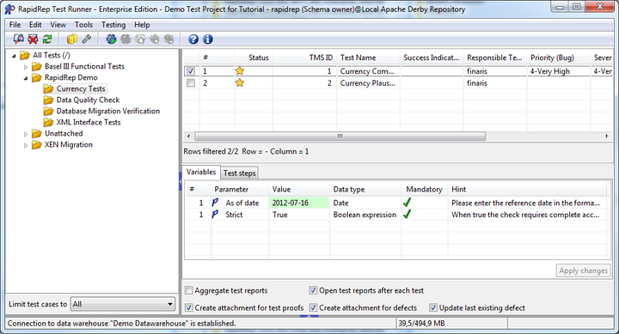
Task: Open the Testing menu
Action: [x=113, y=25]
